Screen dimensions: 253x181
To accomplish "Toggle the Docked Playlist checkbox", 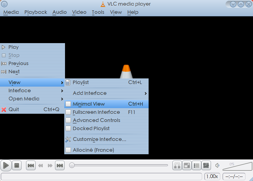I will click(x=68, y=129).
